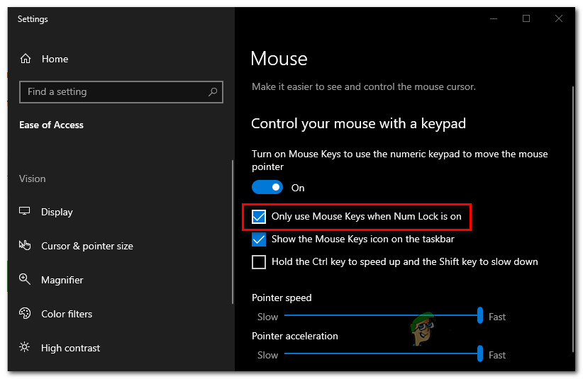The image size is (583, 379).
Task: Turn off the Mouse Keys toggle
Action: click(x=267, y=188)
